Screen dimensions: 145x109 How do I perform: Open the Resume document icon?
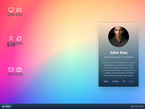(19, 38)
